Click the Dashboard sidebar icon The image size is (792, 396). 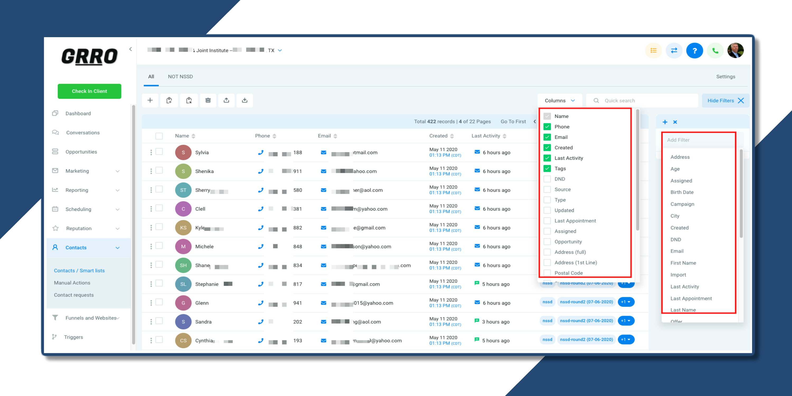pos(55,113)
